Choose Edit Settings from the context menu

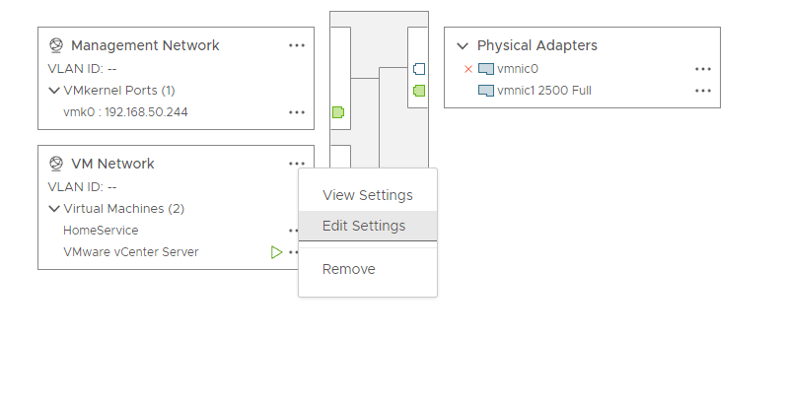coord(364,226)
